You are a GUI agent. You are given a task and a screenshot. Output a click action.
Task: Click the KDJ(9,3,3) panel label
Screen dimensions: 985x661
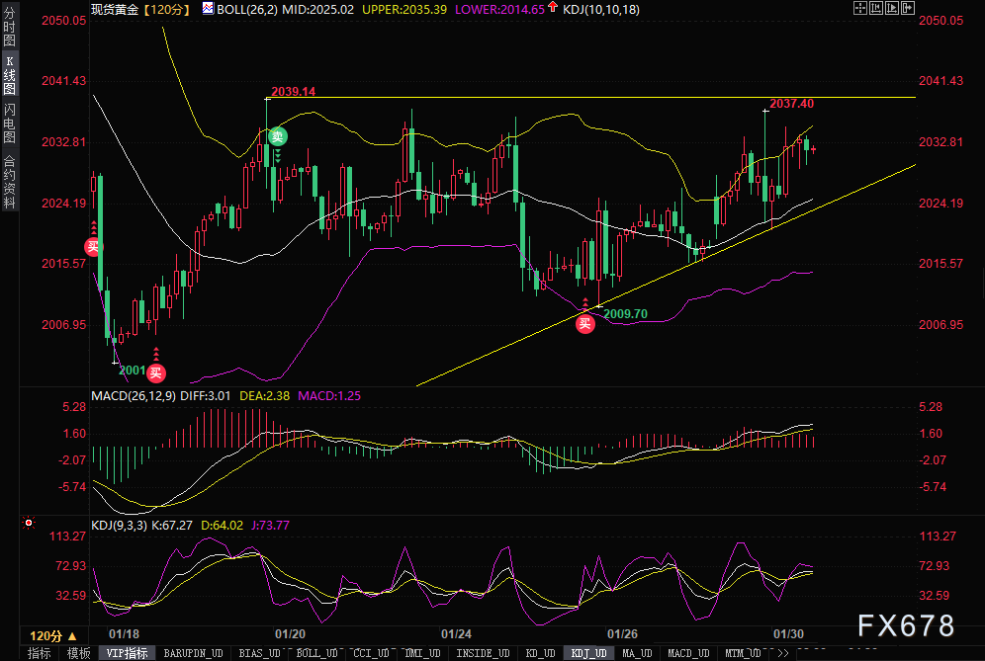pos(120,526)
